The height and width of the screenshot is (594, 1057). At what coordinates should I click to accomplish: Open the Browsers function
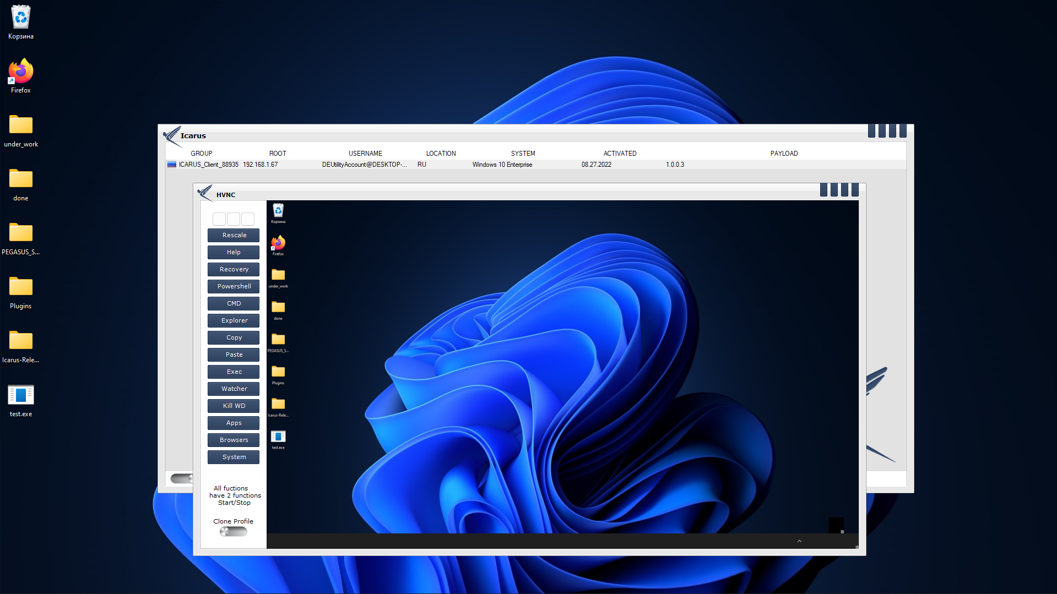[233, 440]
